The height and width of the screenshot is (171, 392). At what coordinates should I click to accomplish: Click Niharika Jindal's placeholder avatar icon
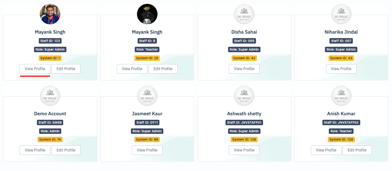341,14
